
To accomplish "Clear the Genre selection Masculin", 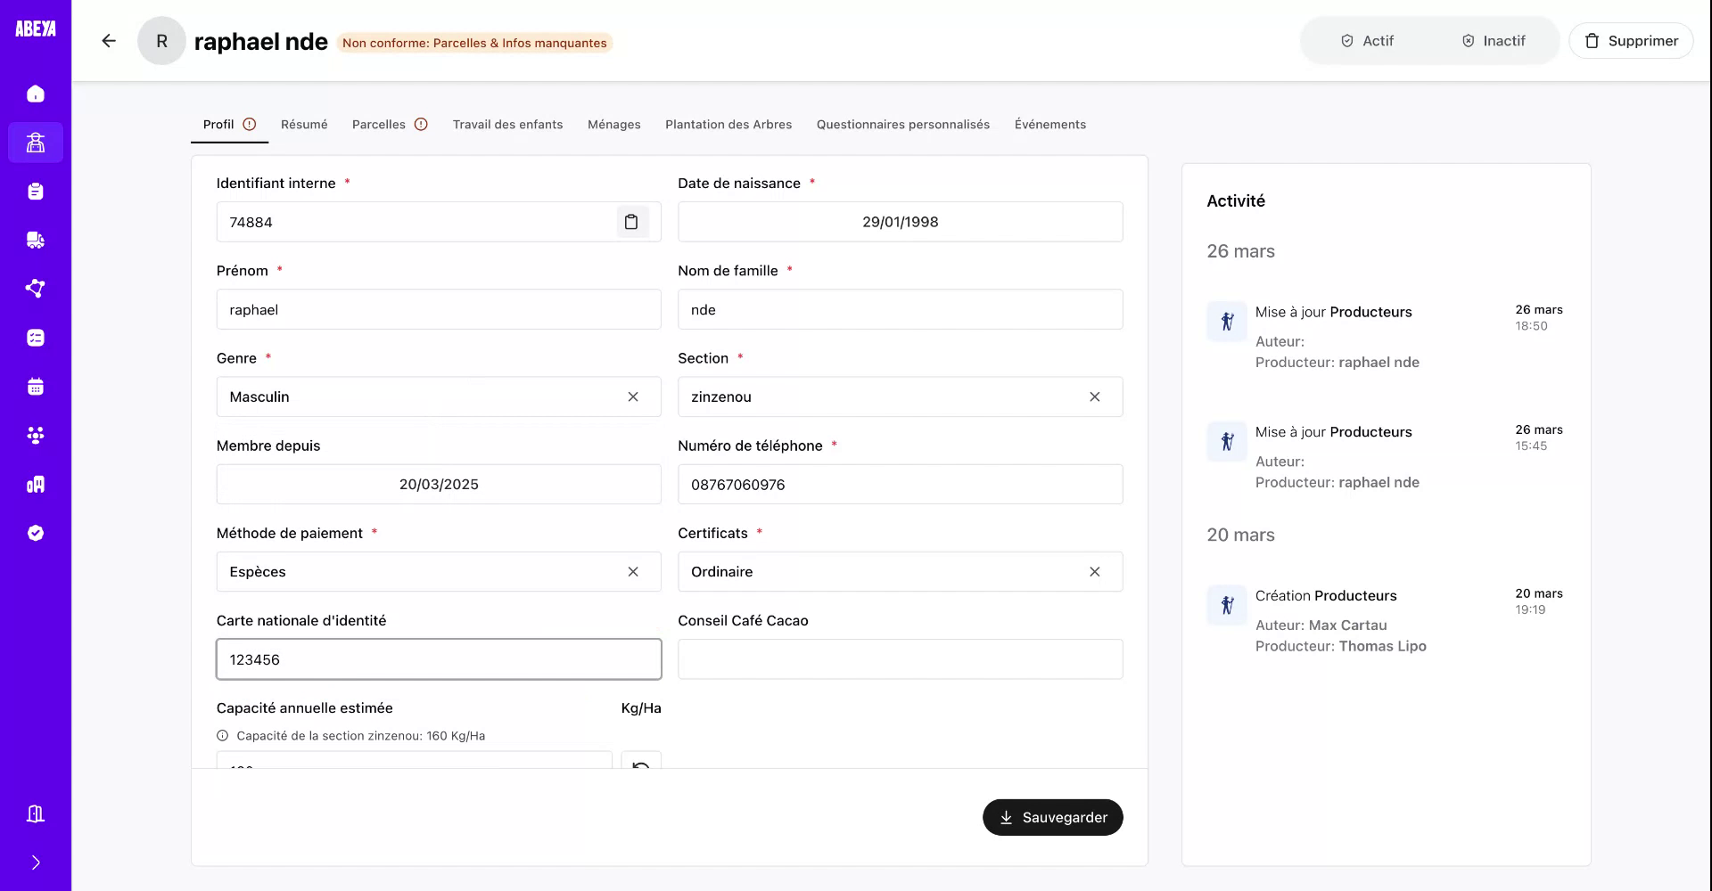I will 634,396.
